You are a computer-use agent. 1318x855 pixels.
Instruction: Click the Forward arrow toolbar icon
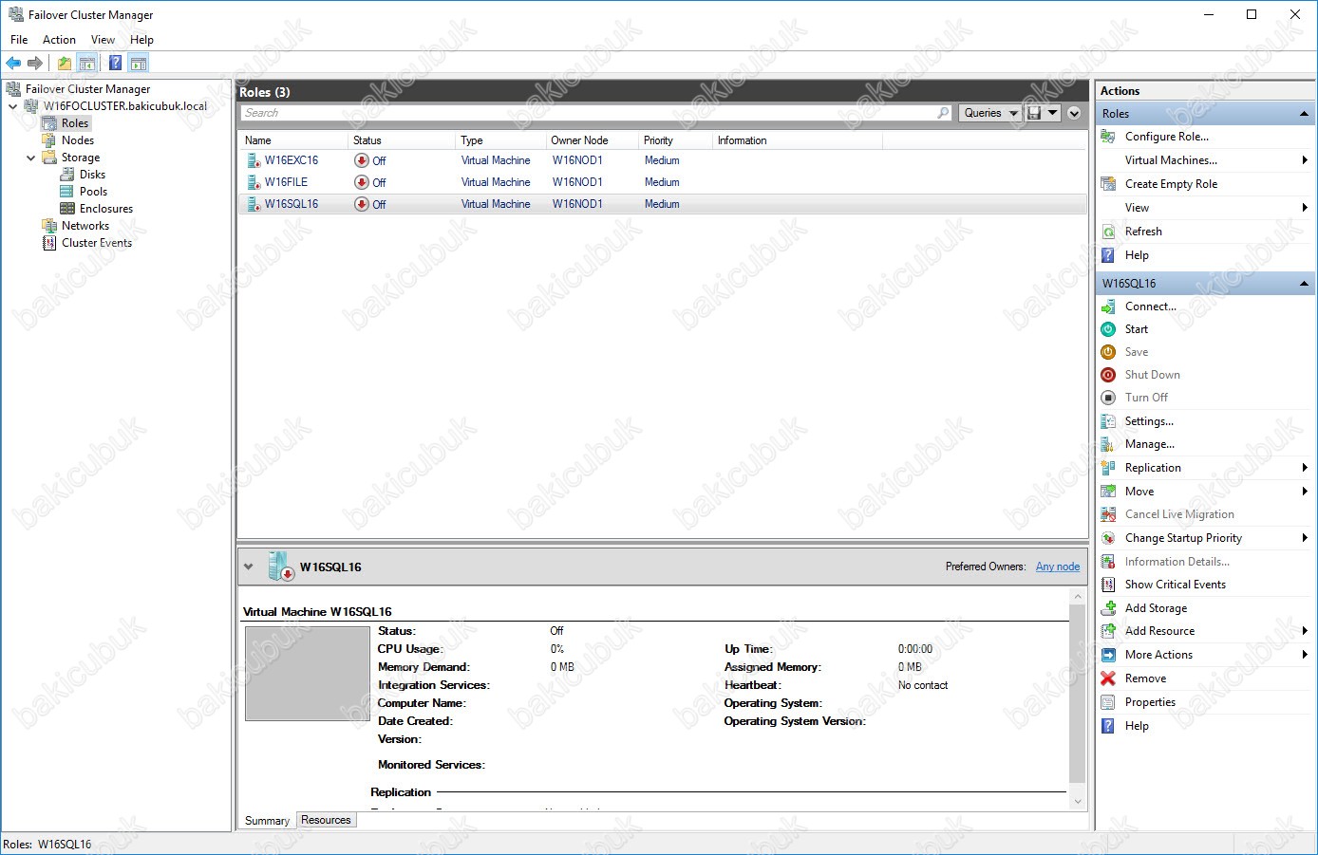(x=35, y=64)
